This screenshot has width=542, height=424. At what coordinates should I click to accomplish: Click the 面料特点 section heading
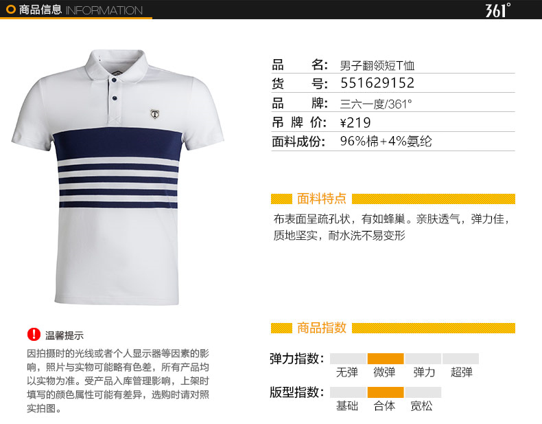[322, 199]
